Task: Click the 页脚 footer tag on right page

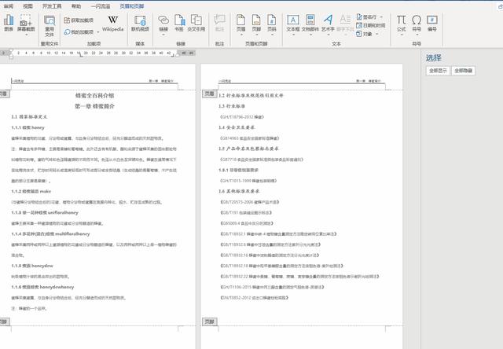Action: (x=210, y=321)
